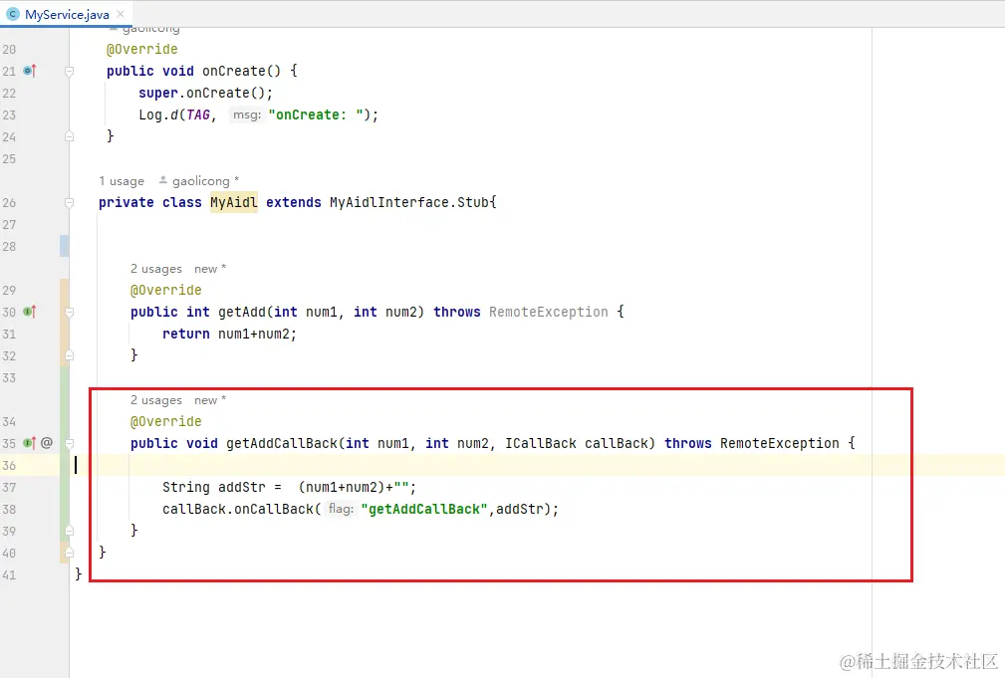Click the @Override annotation on line 29
This screenshot has width=1005, height=678.
coord(166,291)
